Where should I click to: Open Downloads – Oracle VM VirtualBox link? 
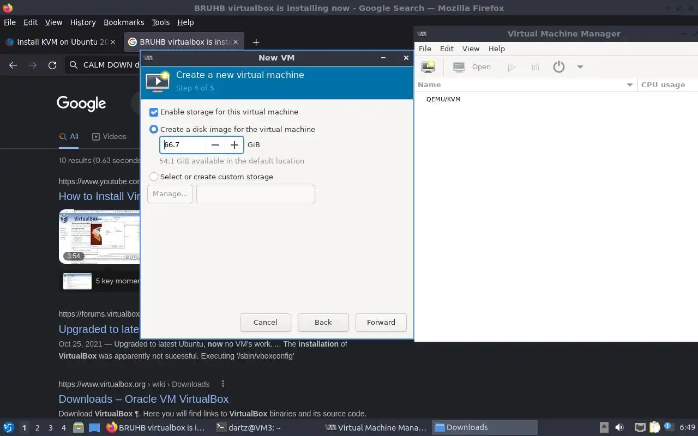[143, 399]
